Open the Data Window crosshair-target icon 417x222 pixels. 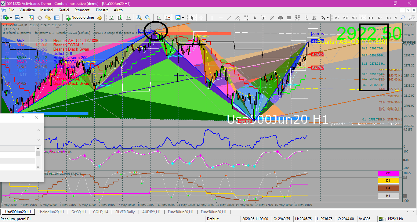click(40, 18)
